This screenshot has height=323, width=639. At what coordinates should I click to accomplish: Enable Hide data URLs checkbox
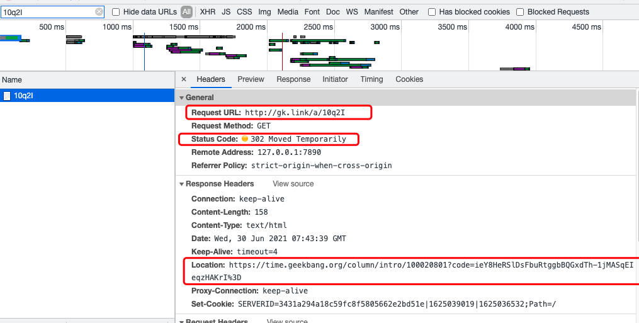click(116, 12)
